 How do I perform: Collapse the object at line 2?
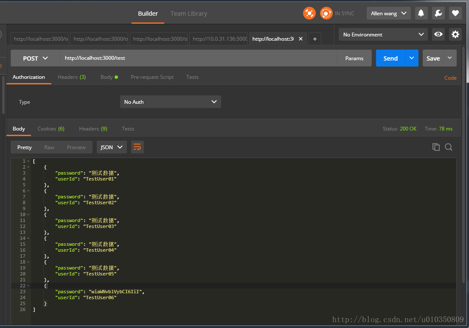pyautogui.click(x=28, y=167)
